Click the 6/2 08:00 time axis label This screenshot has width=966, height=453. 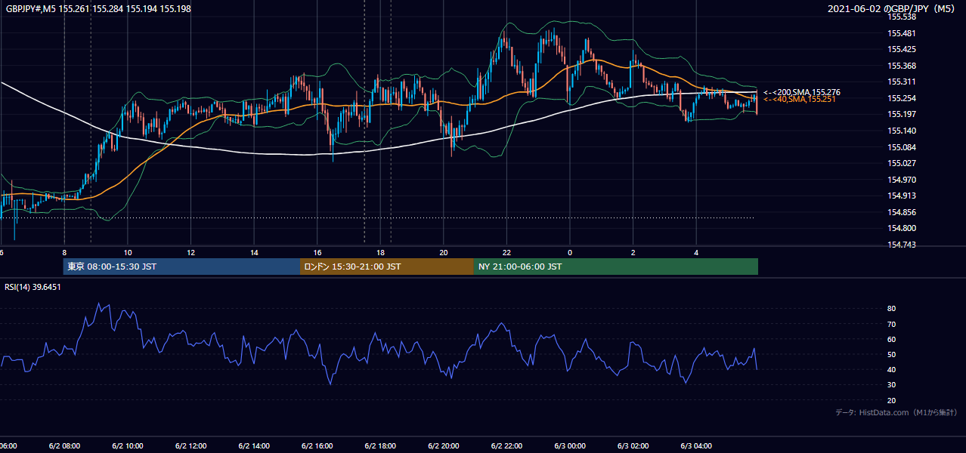pyautogui.click(x=64, y=446)
